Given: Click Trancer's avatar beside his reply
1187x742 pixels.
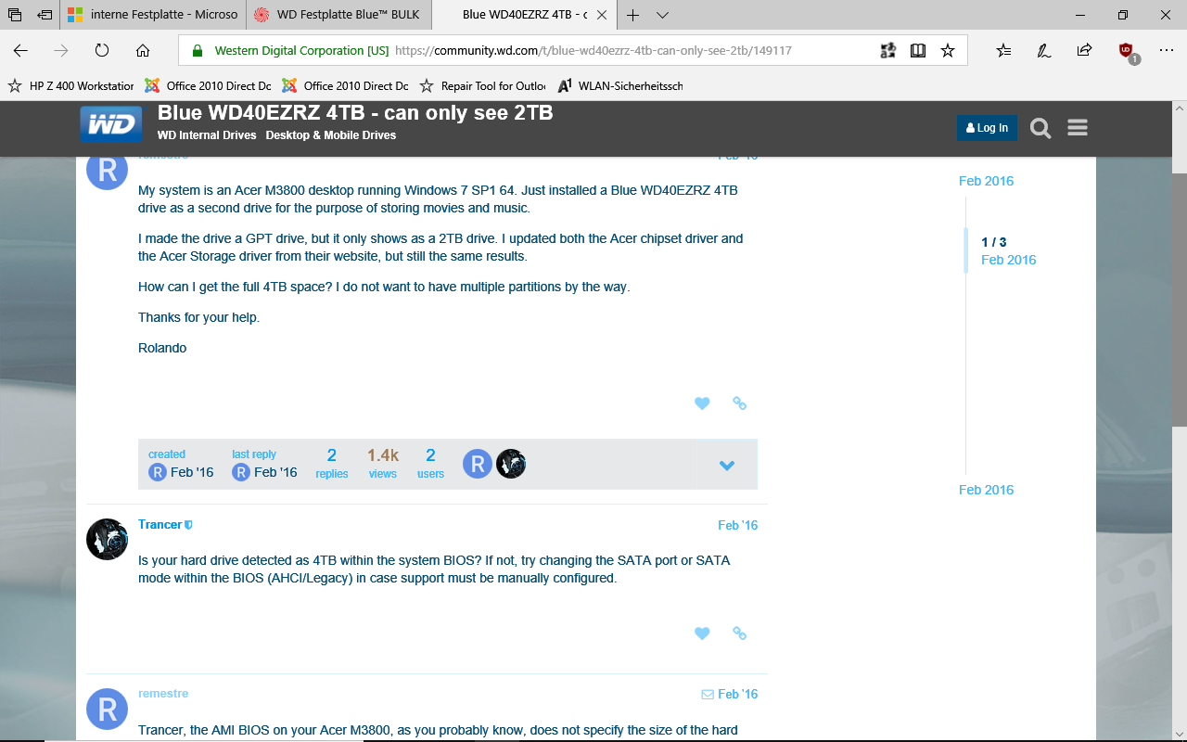Looking at the screenshot, I should 107,539.
